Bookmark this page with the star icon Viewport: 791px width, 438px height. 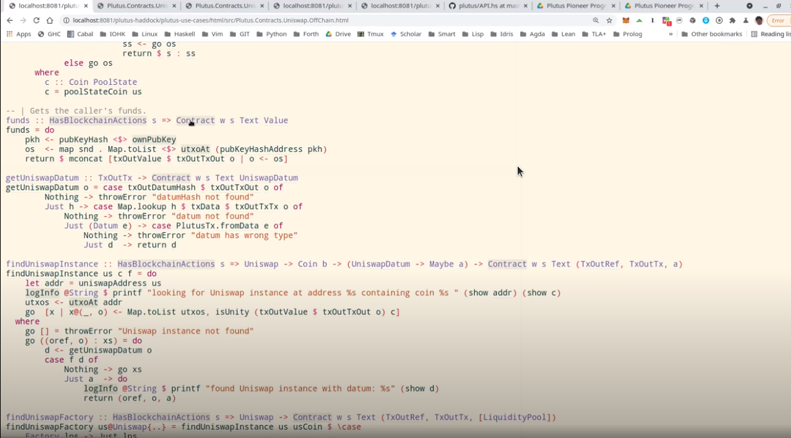point(609,21)
